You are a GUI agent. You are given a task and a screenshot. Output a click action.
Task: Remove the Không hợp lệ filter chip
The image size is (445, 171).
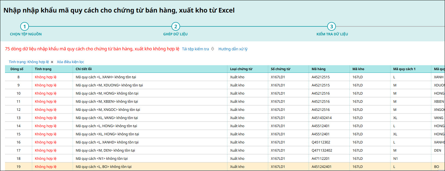(x=52, y=62)
